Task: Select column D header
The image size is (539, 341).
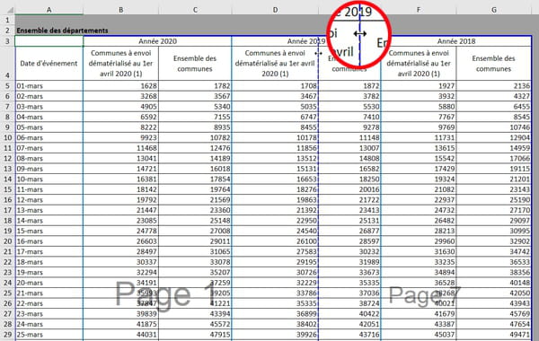Action: click(275, 10)
